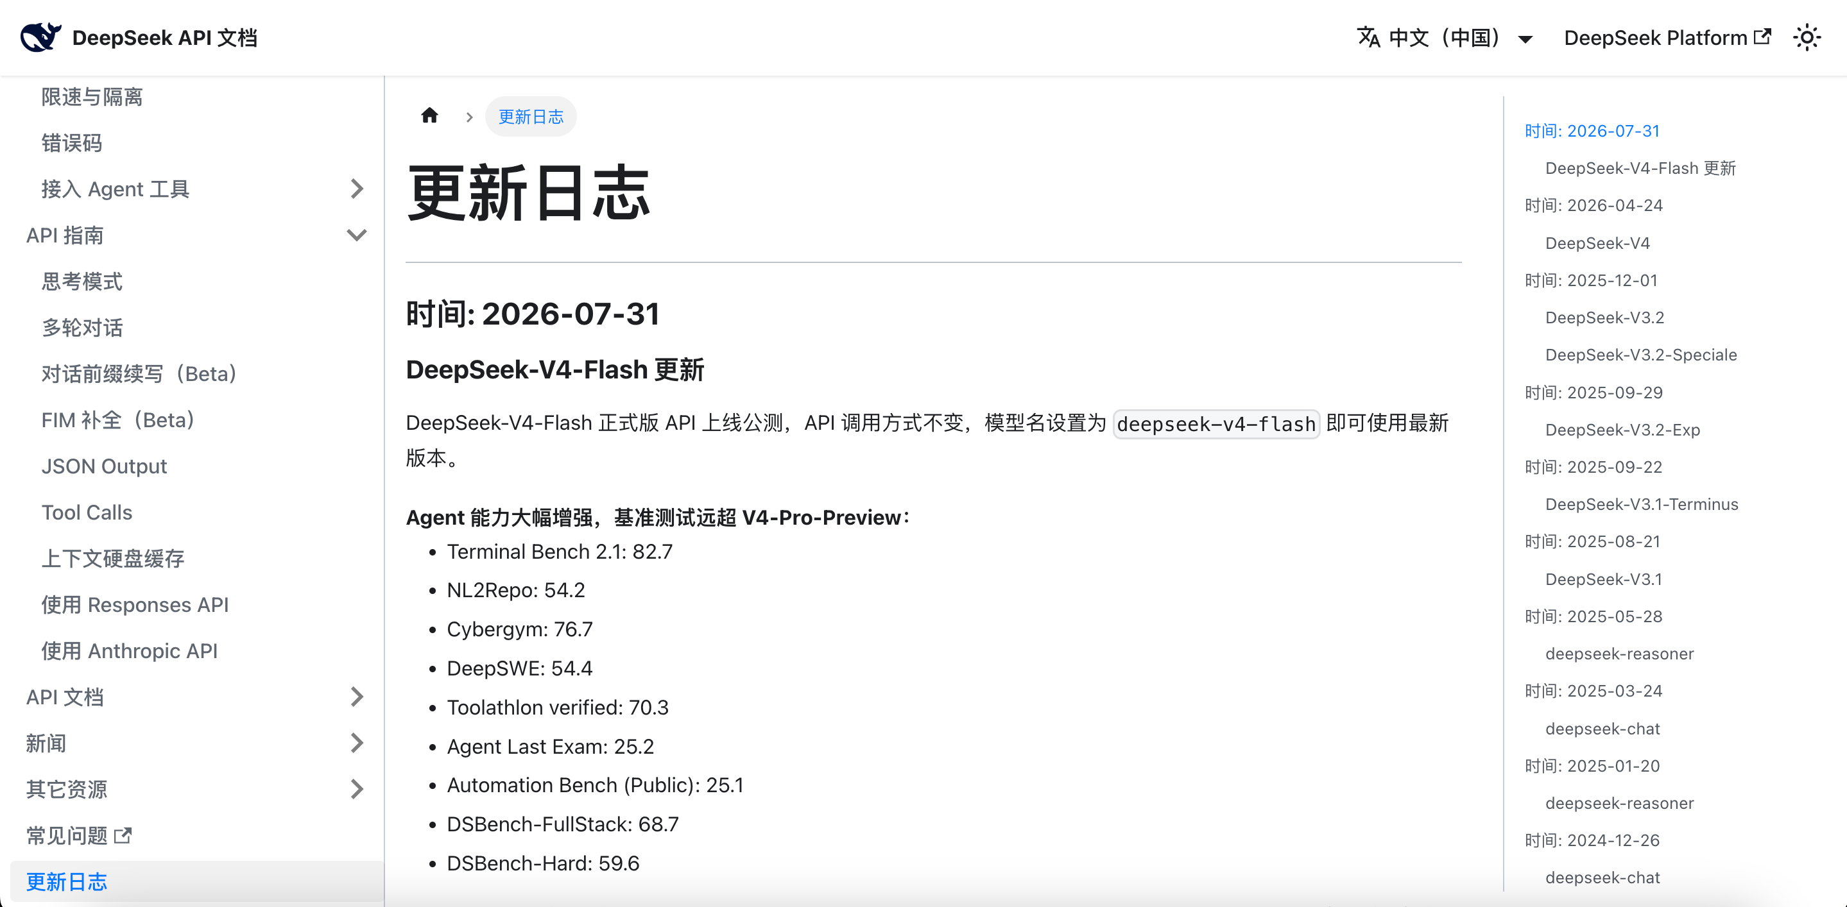Click the 更新日志 breadcrumb chip

click(x=531, y=117)
